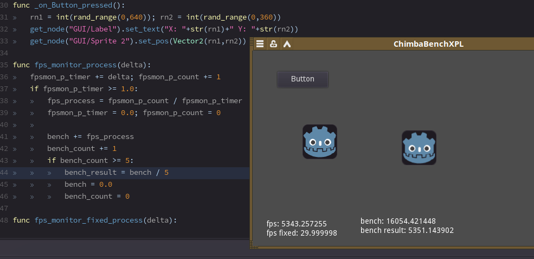534x259 pixels.
Task: Click the left Godot robot sprite
Action: coord(320,142)
